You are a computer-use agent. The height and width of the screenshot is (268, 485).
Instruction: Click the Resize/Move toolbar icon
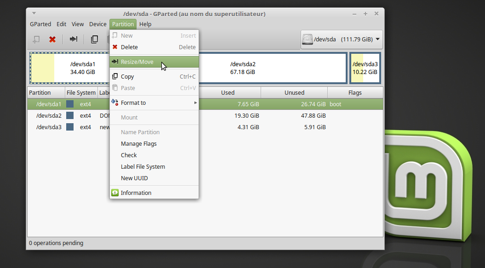[x=73, y=40]
